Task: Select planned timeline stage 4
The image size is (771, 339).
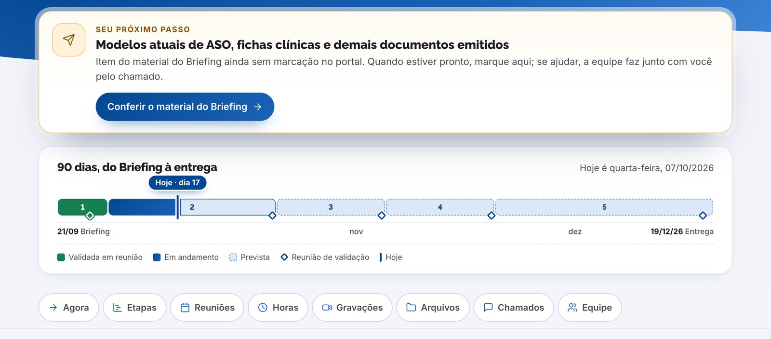Action: (440, 207)
